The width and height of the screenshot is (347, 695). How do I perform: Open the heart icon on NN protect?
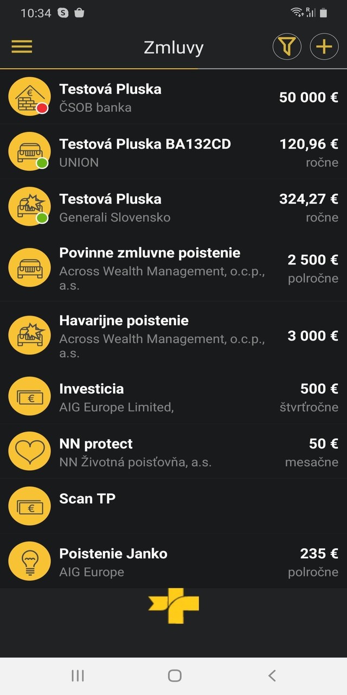coord(29,451)
